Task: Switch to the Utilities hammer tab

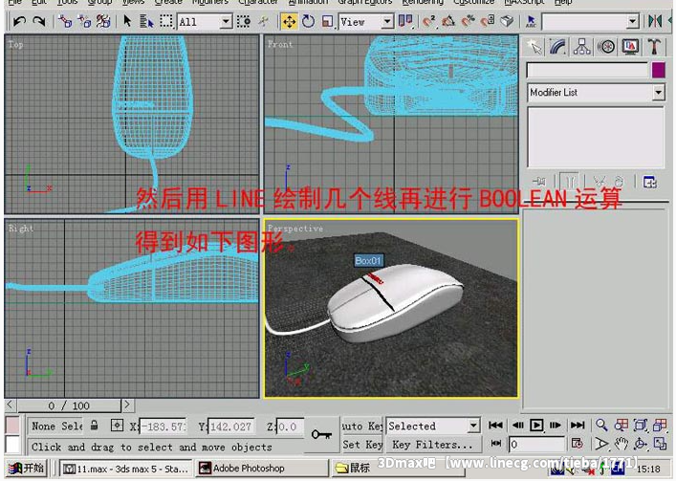Action: [x=654, y=47]
